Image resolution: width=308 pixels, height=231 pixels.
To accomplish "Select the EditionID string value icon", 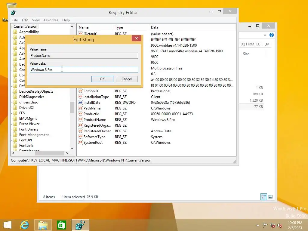I will [x=80, y=91].
